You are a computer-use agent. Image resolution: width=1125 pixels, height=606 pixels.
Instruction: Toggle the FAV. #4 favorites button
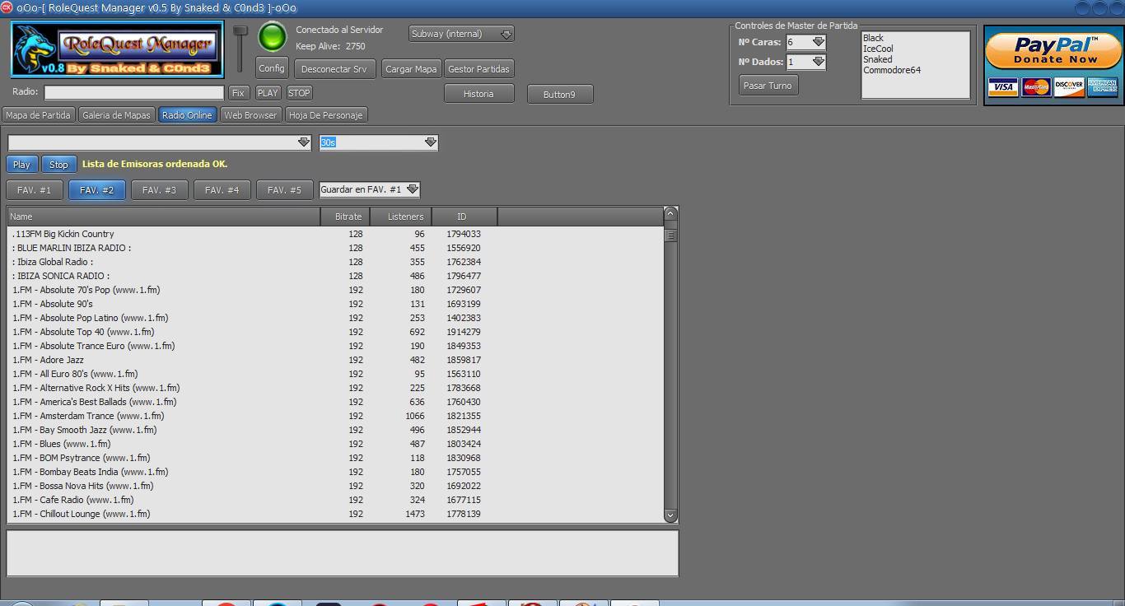coord(222,190)
